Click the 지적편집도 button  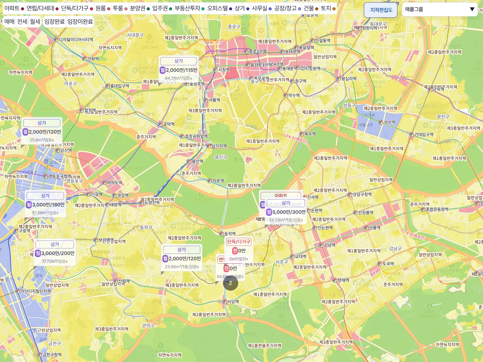tap(381, 10)
